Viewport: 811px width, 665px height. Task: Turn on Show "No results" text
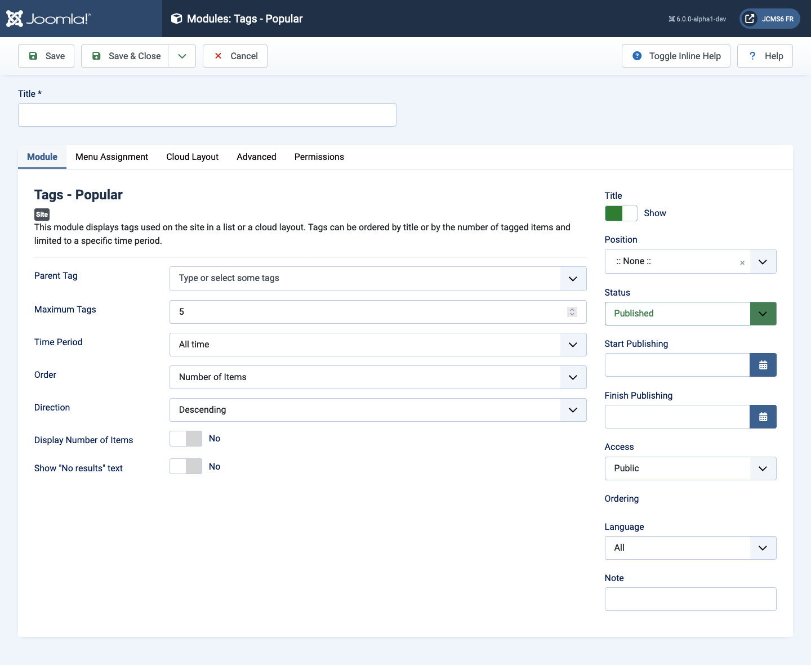(185, 466)
